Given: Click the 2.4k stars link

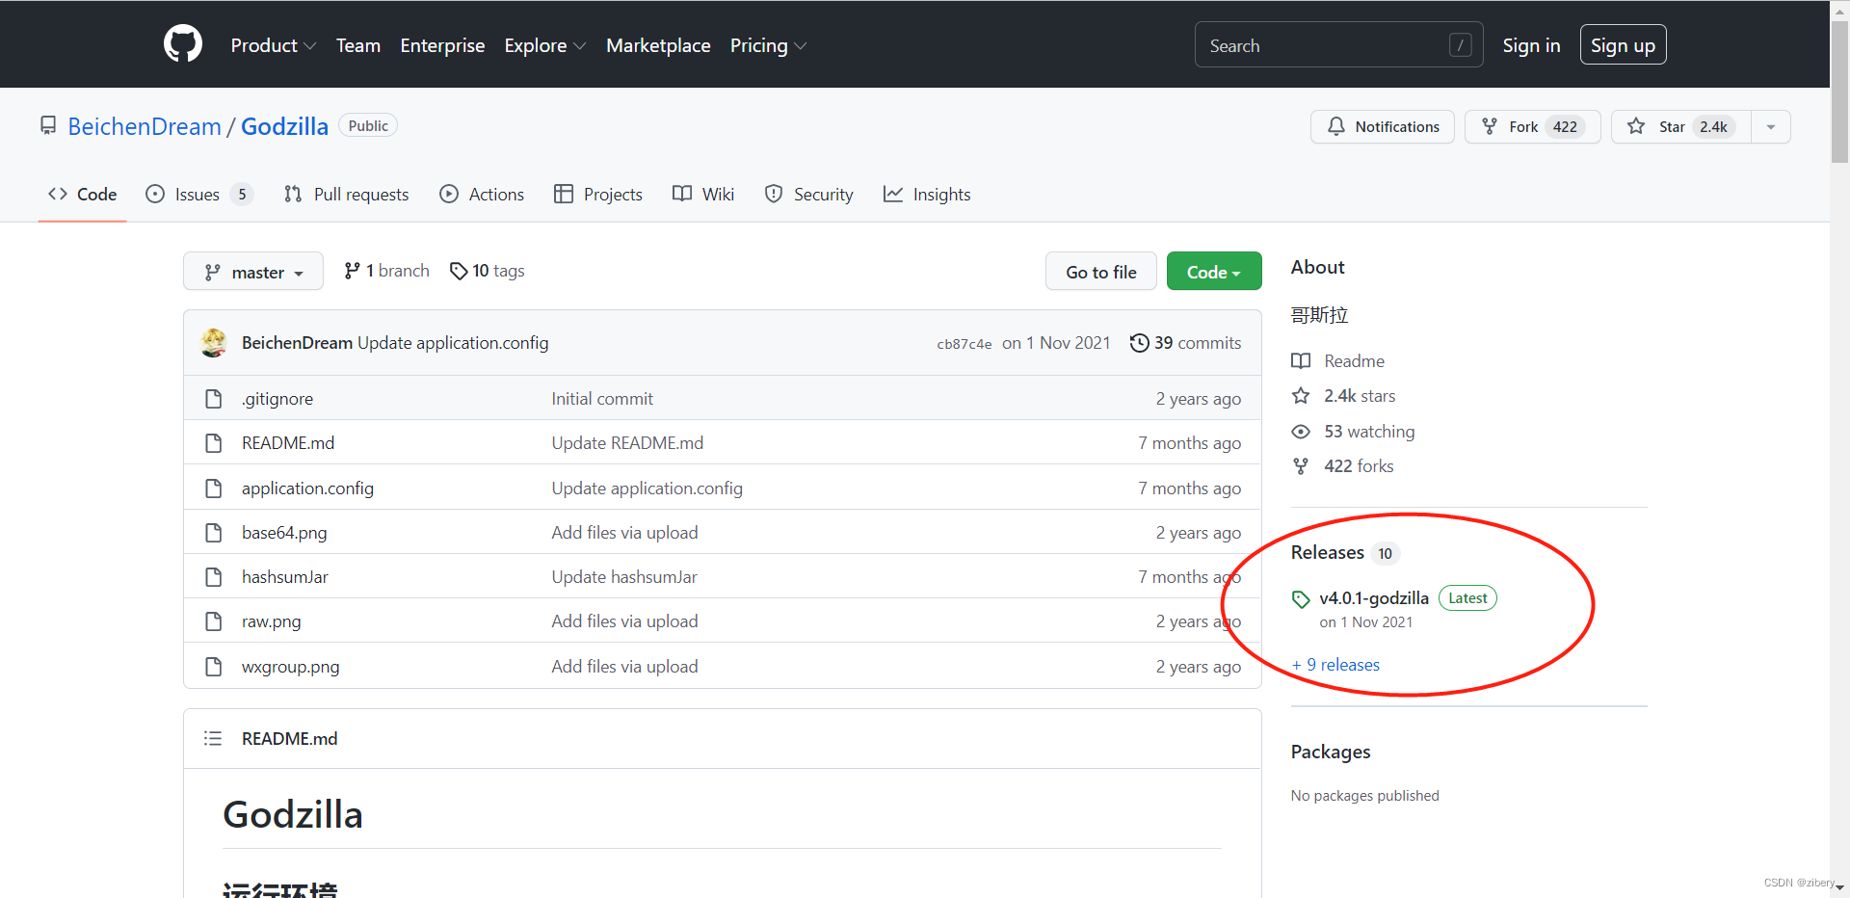Looking at the screenshot, I should (x=1344, y=396).
